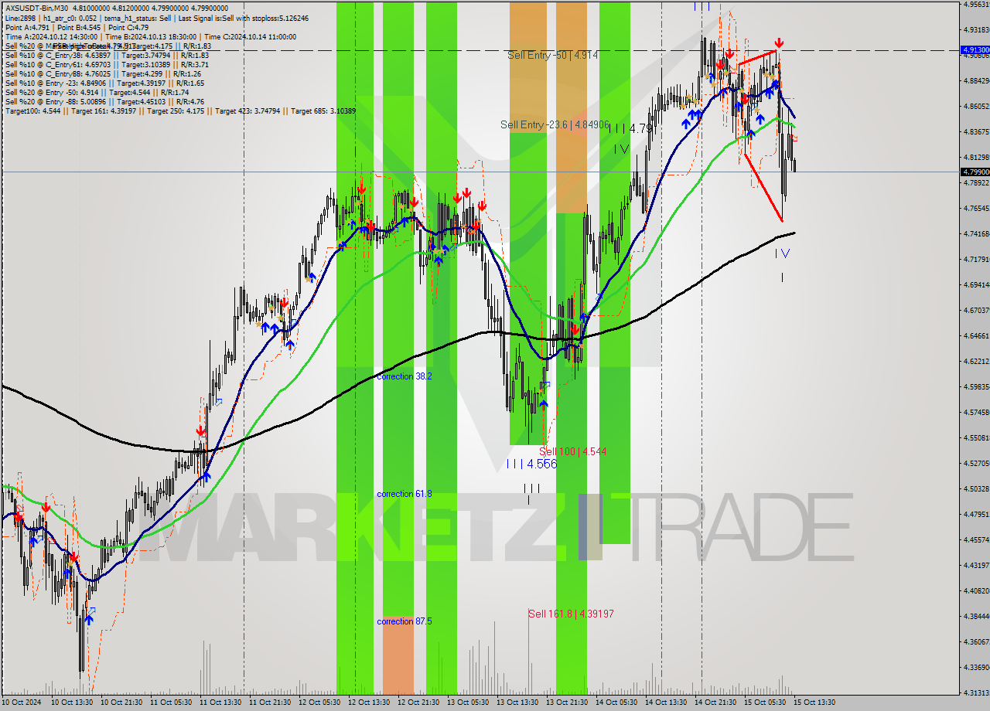The image size is (990, 711).
Task: Click the 'Sell 100 | 4.544' level label
Action: pos(573,451)
